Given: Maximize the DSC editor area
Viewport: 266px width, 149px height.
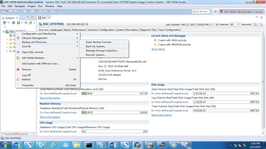Looking at the screenshot, I should pyautogui.click(x=261, y=17).
